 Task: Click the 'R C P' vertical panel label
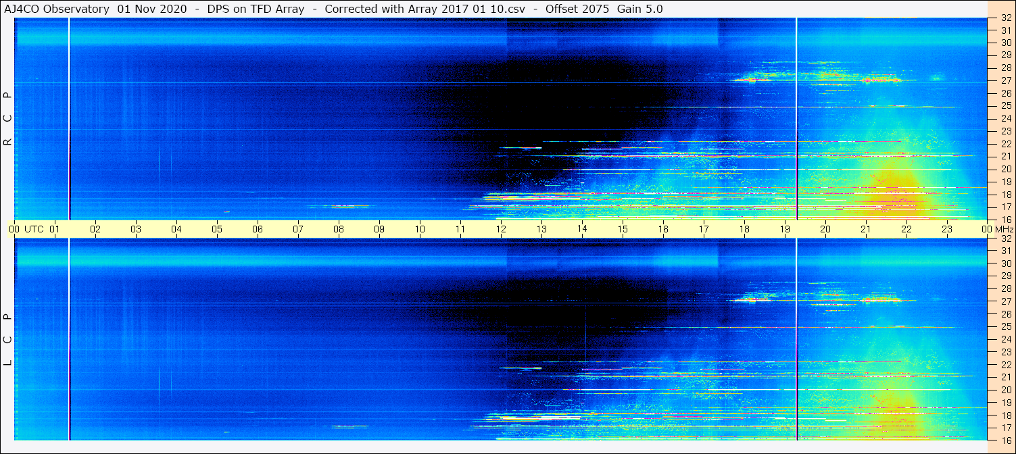coord(7,118)
